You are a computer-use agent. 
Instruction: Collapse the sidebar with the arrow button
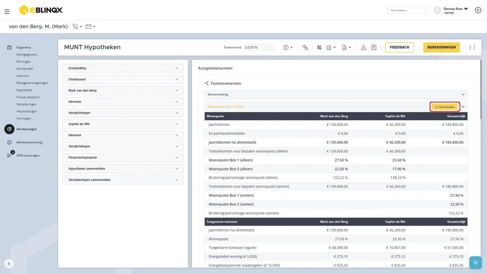tap(9, 263)
